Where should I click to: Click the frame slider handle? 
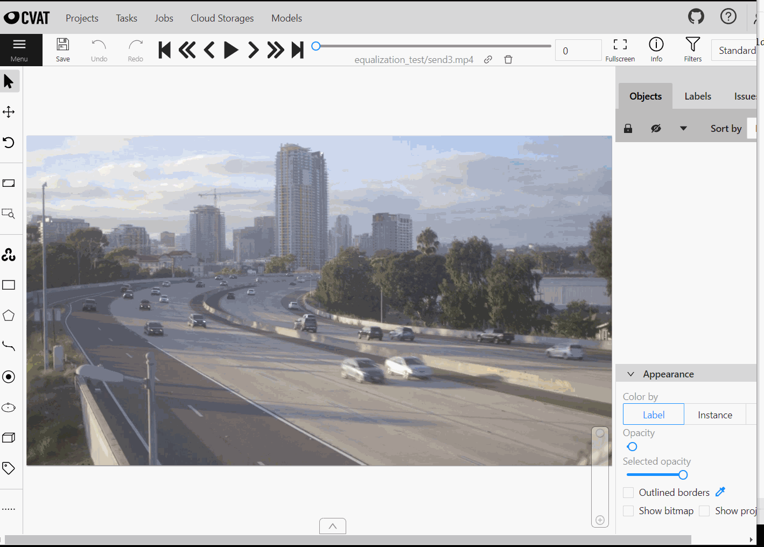(x=316, y=46)
